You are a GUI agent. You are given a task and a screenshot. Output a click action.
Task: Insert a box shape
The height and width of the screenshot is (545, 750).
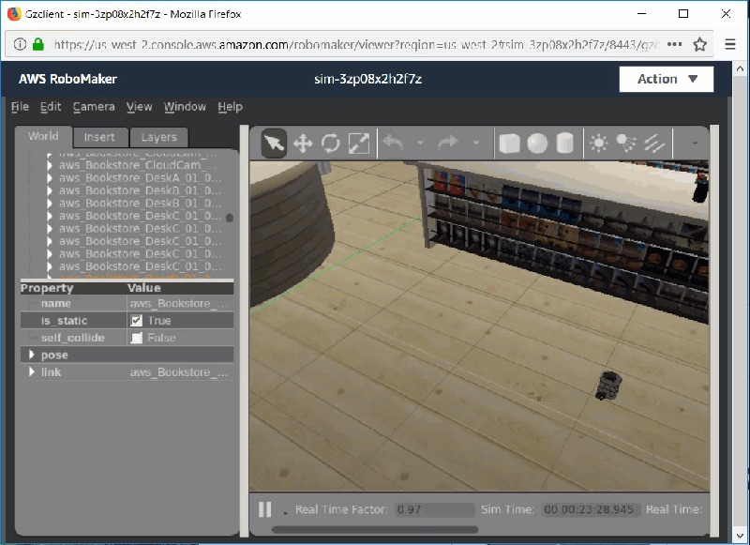coord(509,143)
